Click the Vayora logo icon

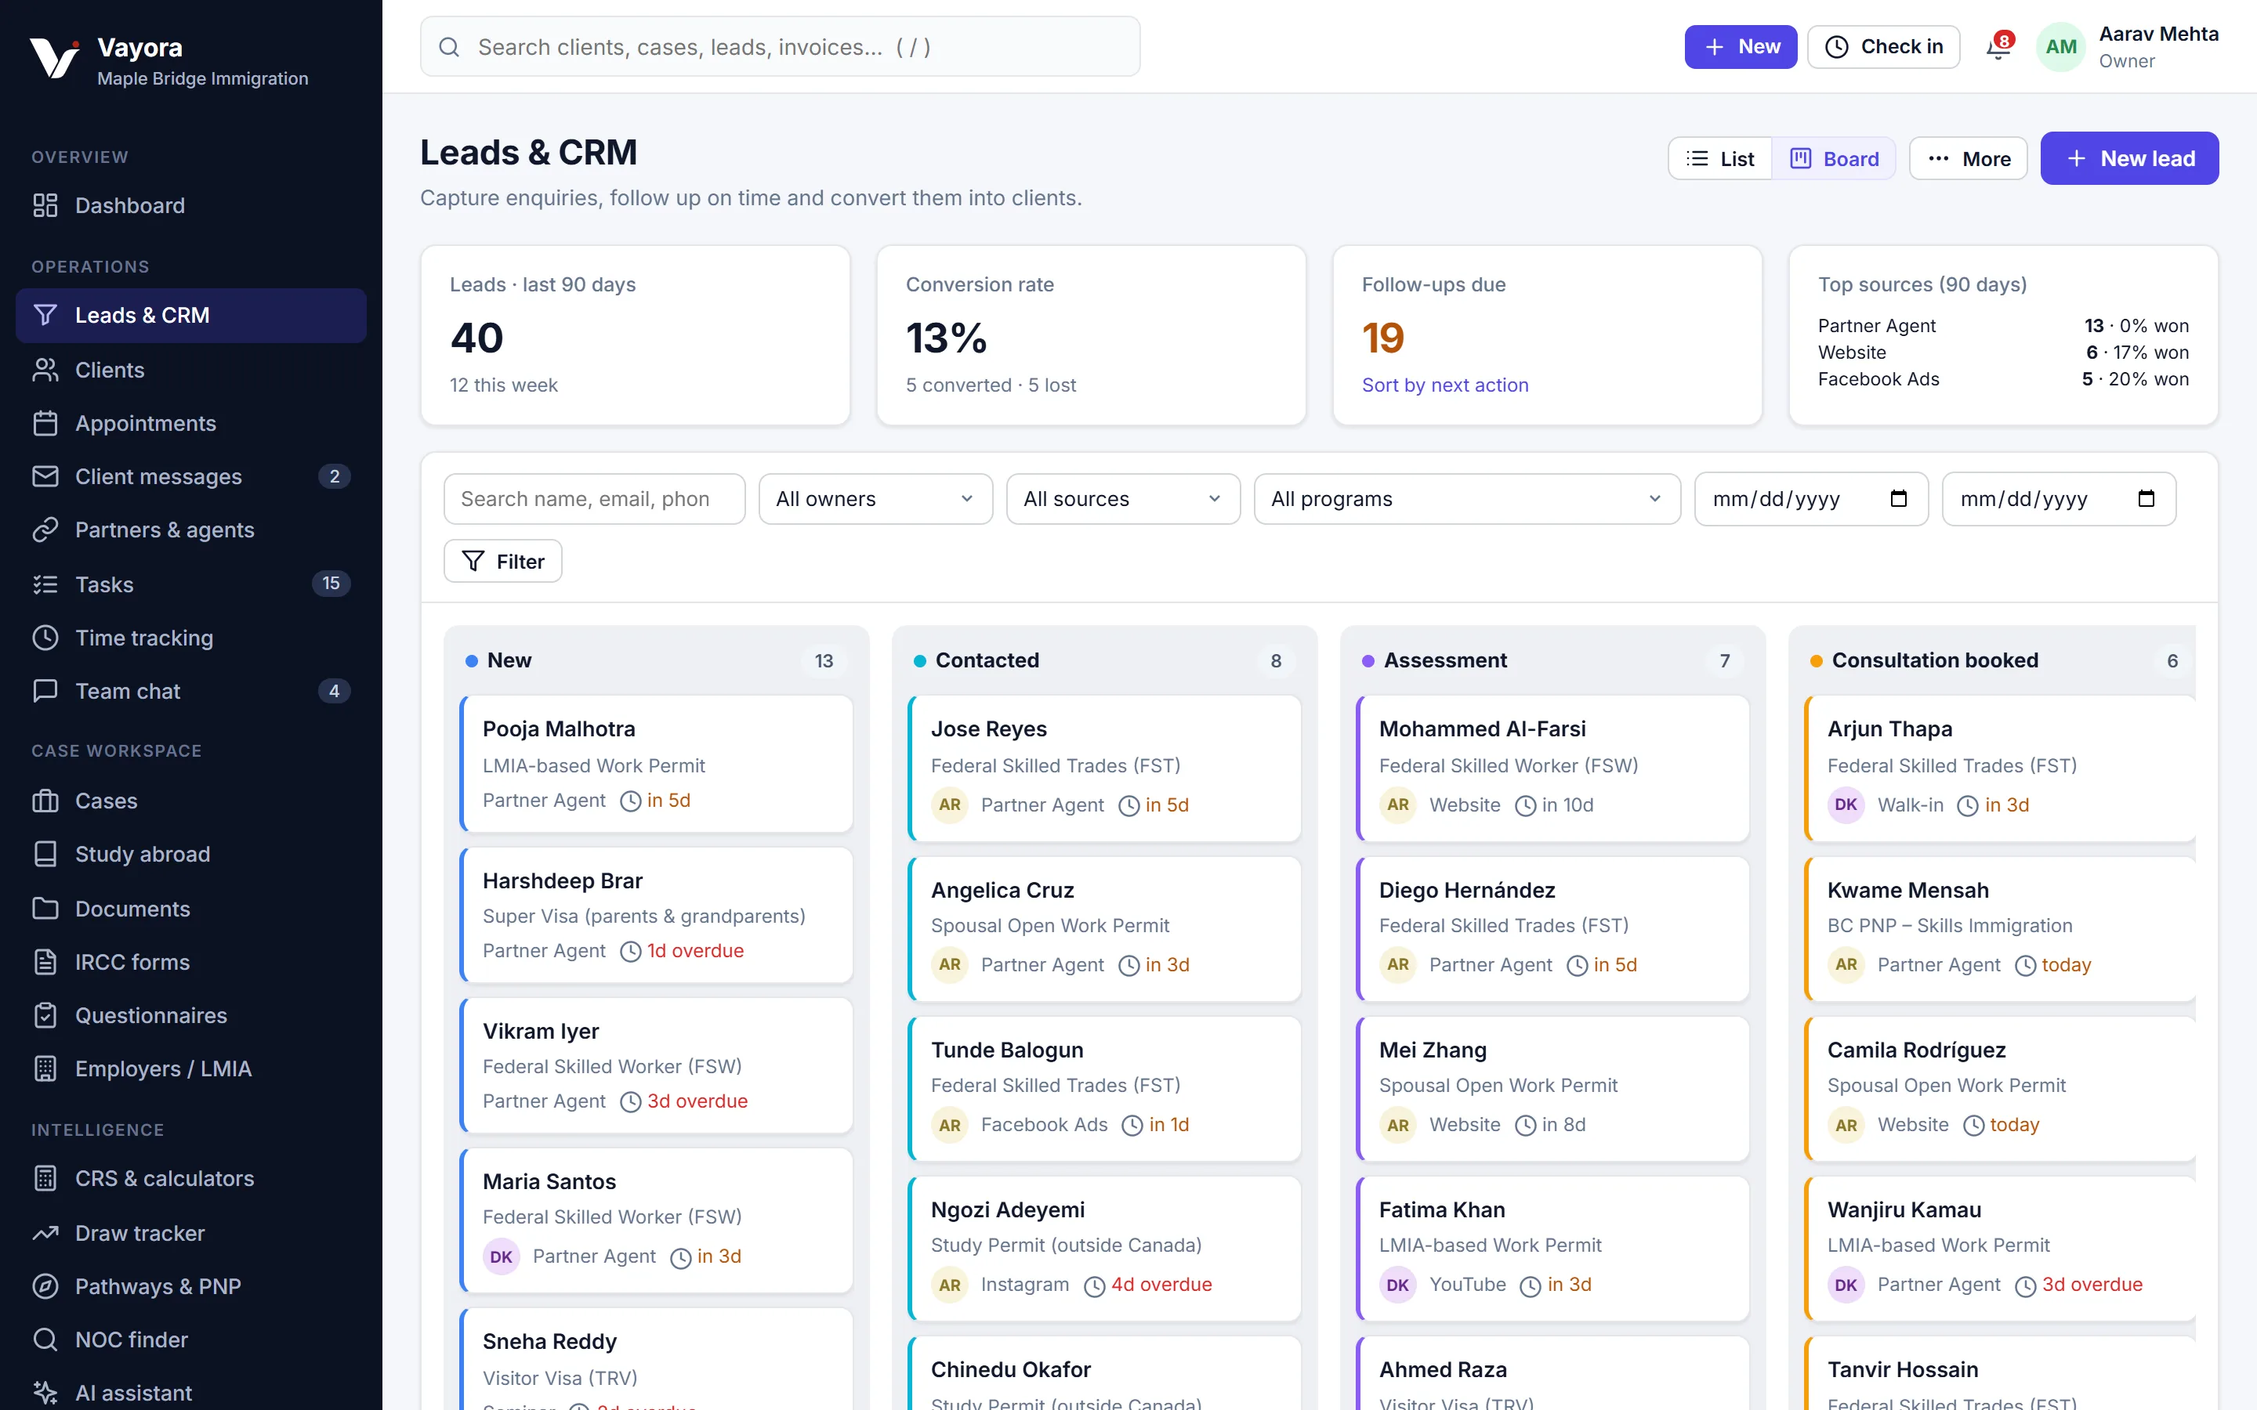54,58
